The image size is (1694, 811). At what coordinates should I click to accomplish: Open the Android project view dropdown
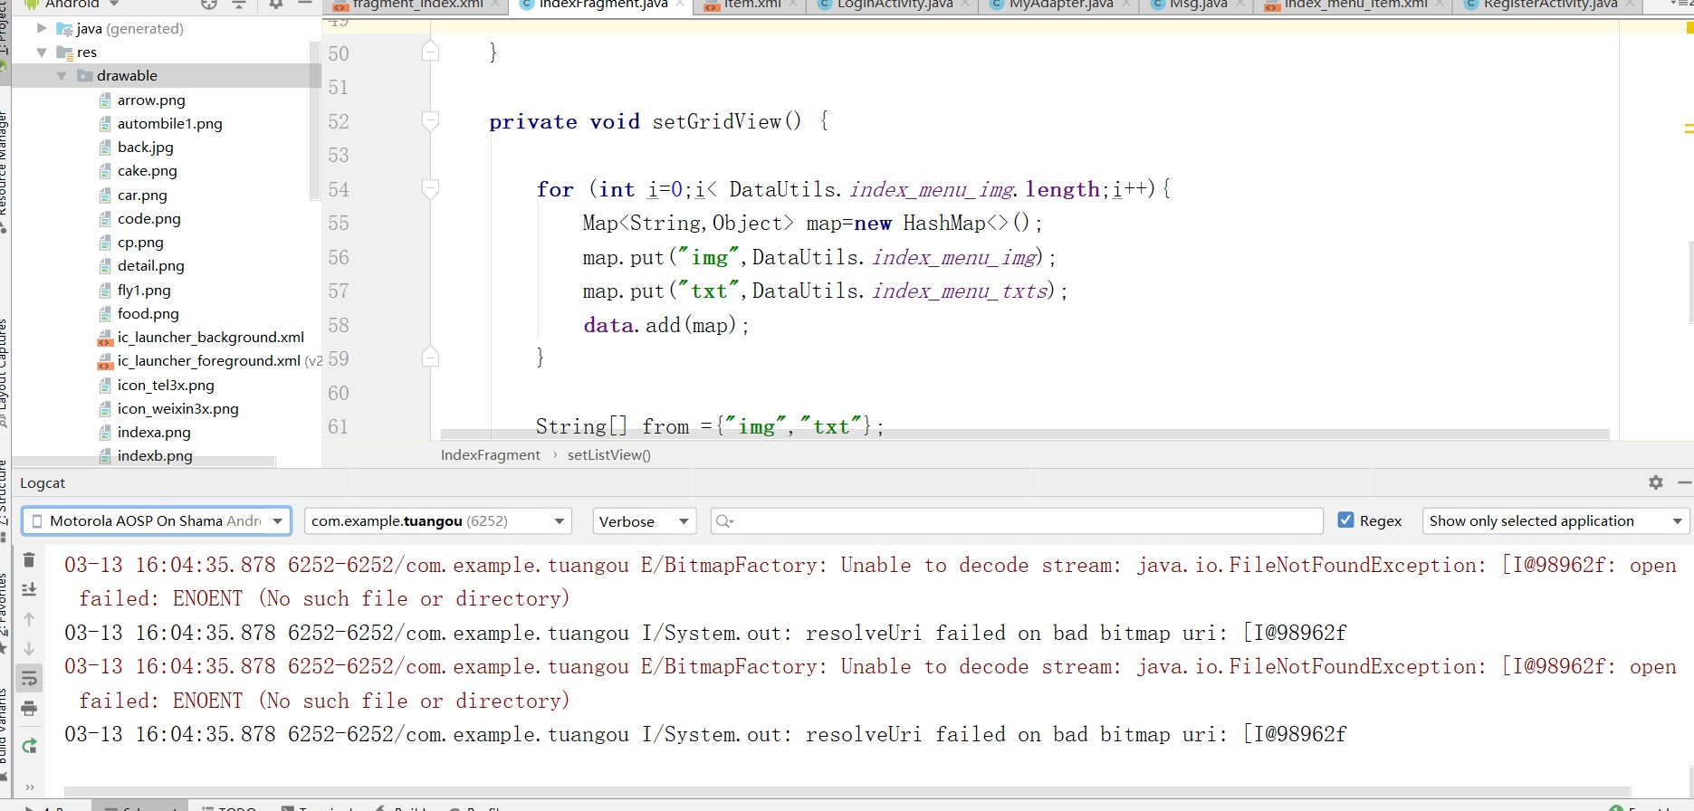click(72, 4)
